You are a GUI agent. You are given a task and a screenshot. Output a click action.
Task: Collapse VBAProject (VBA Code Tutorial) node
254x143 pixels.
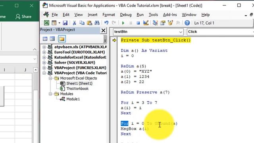pyautogui.click(x=44, y=73)
